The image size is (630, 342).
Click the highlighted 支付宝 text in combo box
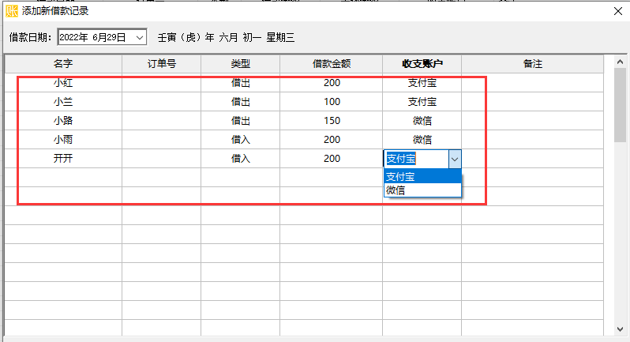[401, 159]
